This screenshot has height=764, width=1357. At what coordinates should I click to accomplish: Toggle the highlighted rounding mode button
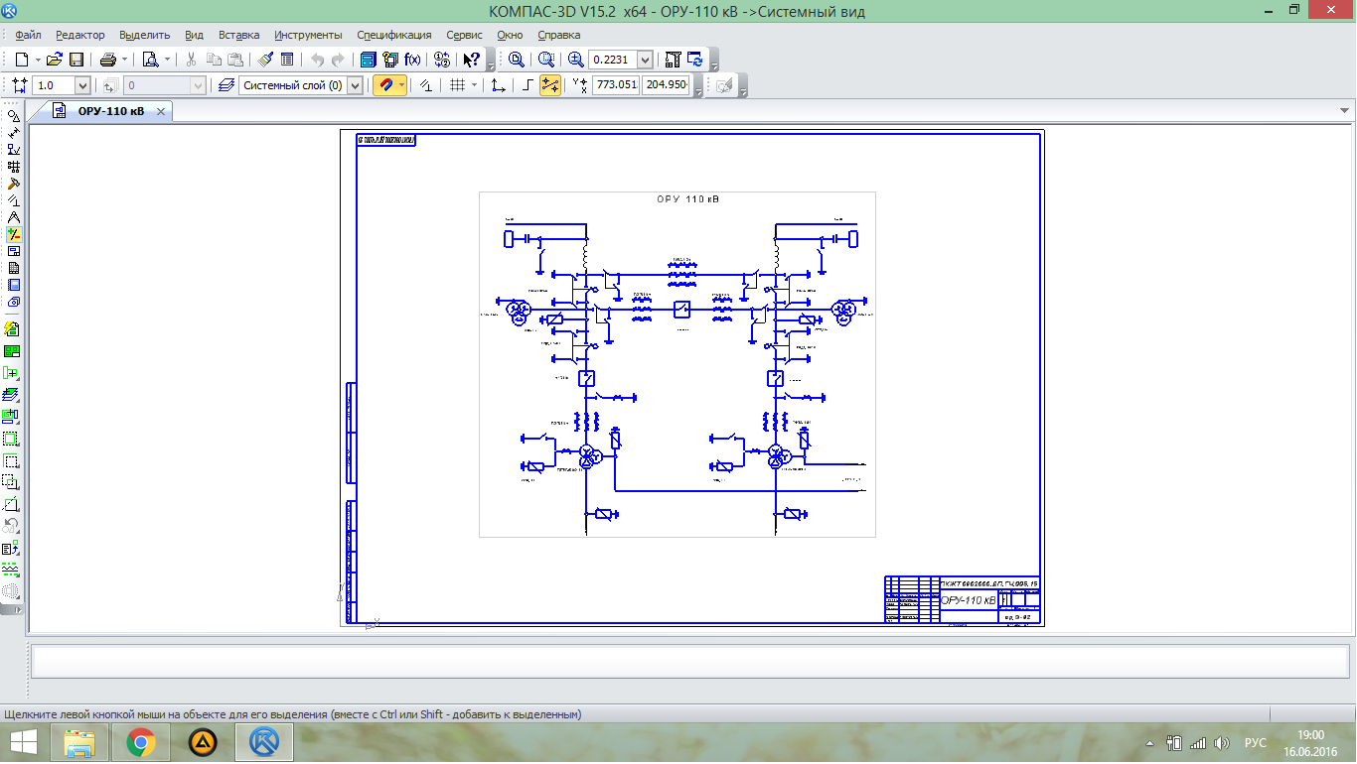tap(550, 85)
